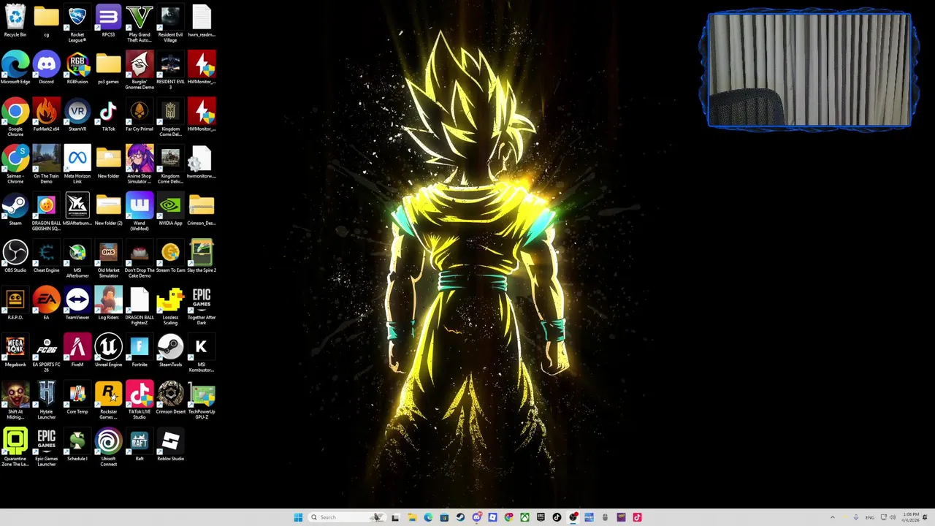Open Wand (WeMod) desktop shortcut

tap(140, 212)
